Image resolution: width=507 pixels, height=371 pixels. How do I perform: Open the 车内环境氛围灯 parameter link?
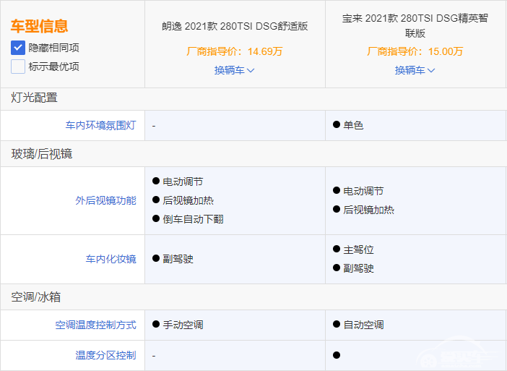[x=101, y=125]
